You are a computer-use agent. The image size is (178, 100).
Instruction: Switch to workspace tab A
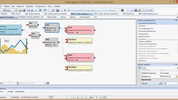coord(73,97)
